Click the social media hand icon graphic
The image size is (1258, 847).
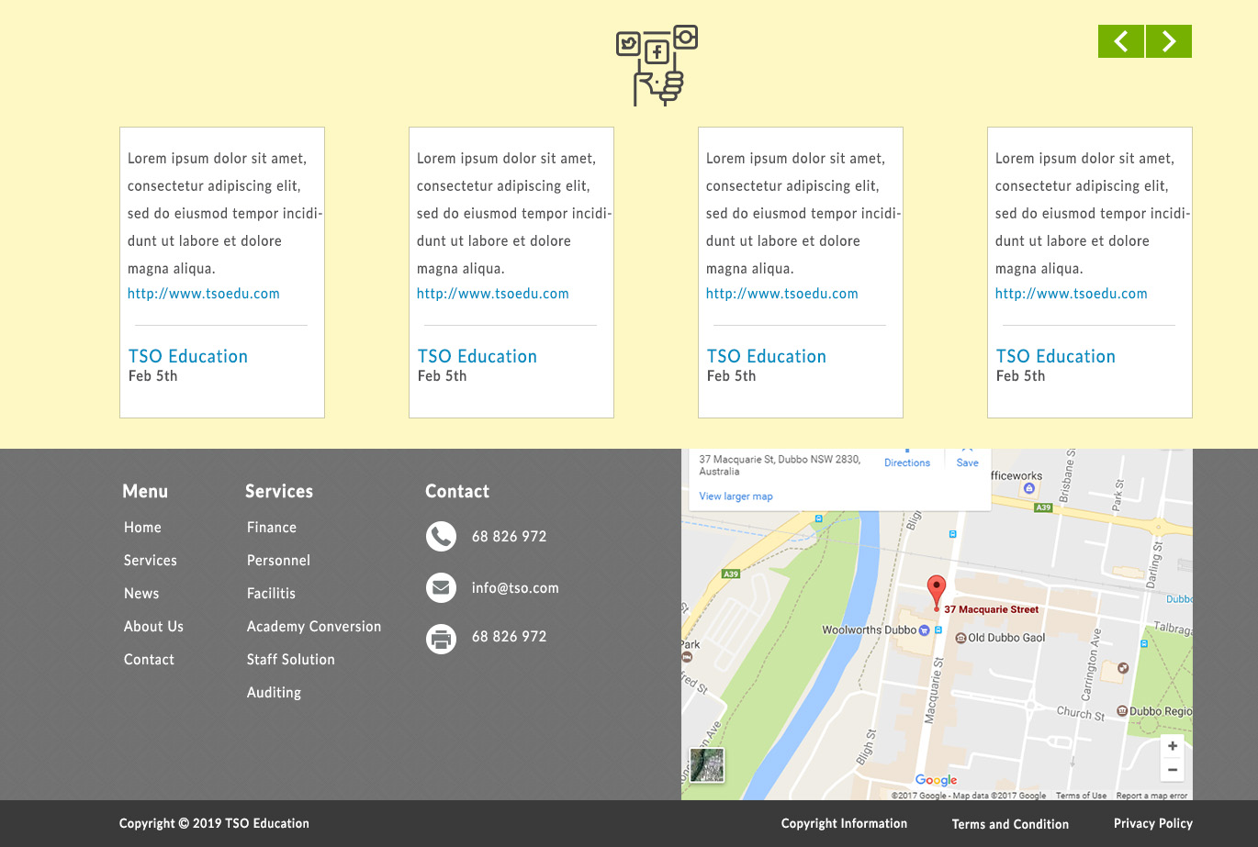tap(657, 64)
